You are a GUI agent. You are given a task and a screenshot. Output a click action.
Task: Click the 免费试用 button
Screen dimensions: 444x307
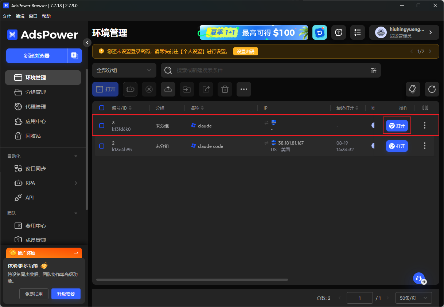tap(34, 294)
